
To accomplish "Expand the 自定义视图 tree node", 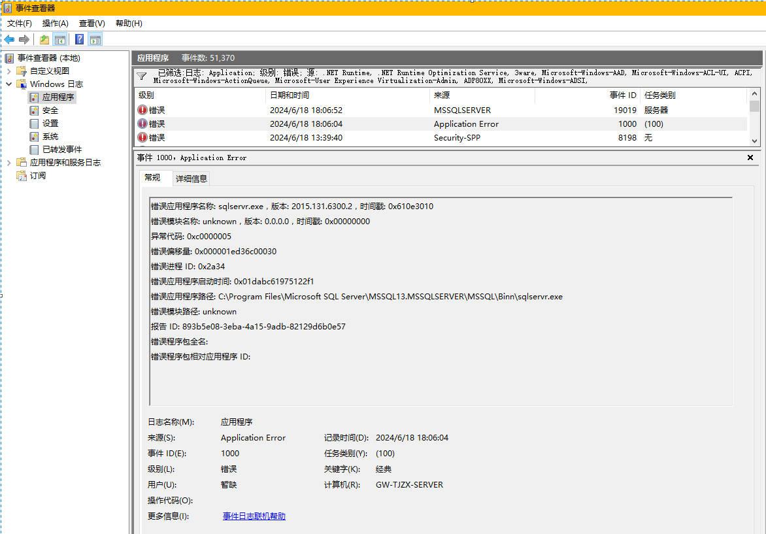I will [x=8, y=71].
